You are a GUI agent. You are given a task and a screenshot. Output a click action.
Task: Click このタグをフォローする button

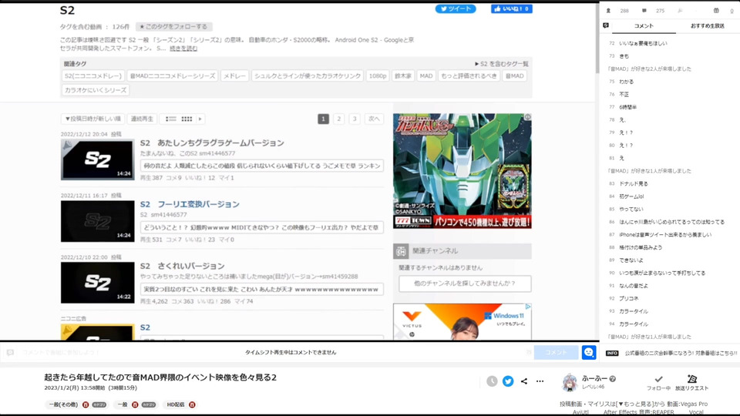tap(174, 27)
